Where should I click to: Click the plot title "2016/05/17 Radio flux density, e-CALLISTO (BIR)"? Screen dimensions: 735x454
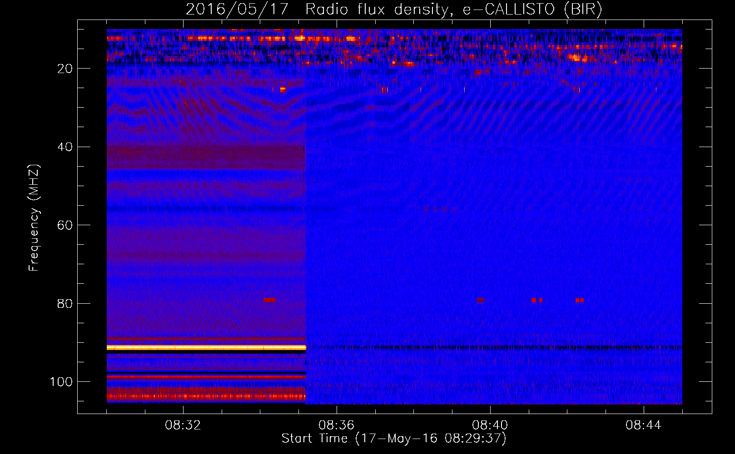coord(394,9)
